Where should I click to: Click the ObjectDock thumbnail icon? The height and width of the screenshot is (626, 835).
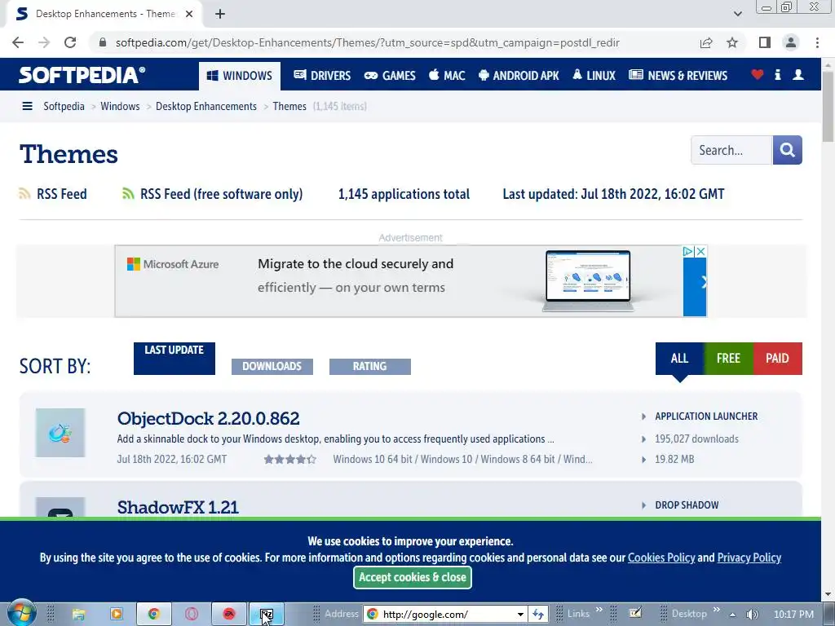[x=60, y=433]
